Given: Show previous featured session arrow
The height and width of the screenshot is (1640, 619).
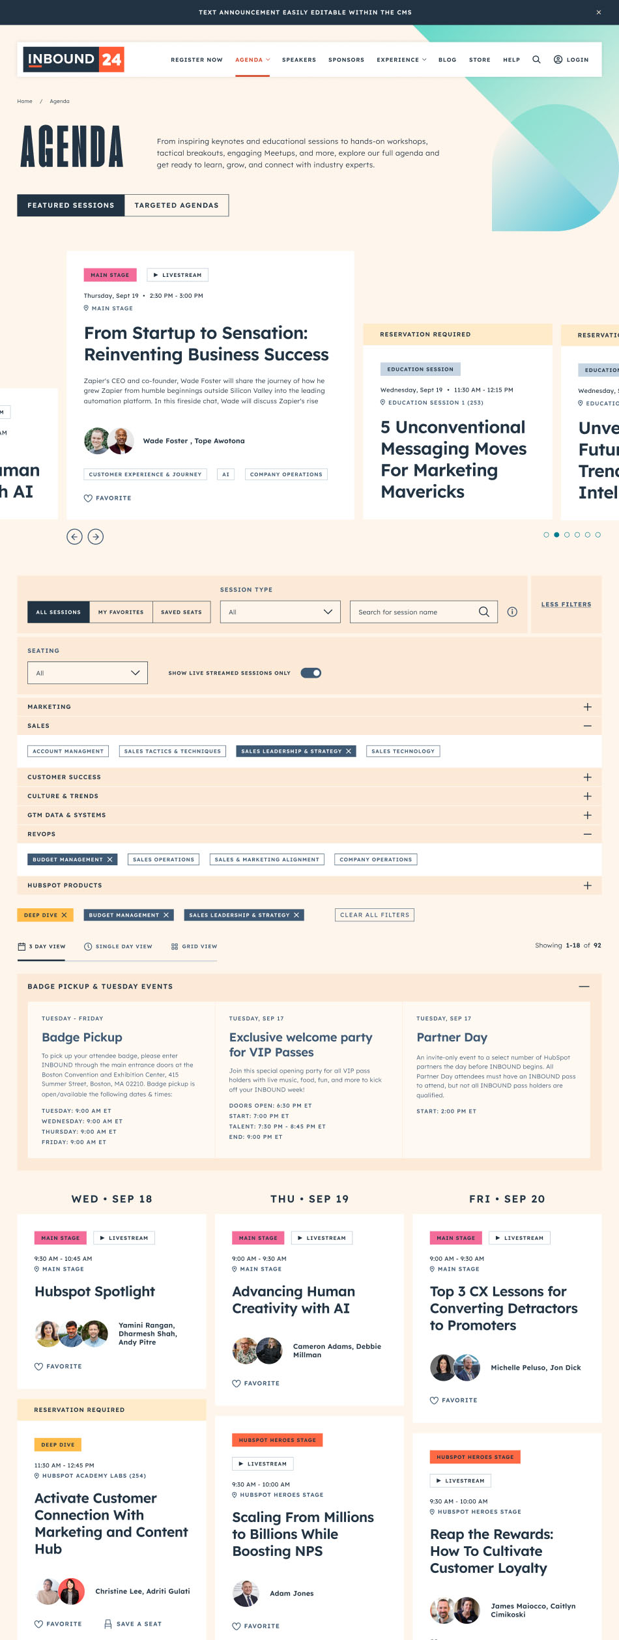Looking at the screenshot, I should (75, 536).
